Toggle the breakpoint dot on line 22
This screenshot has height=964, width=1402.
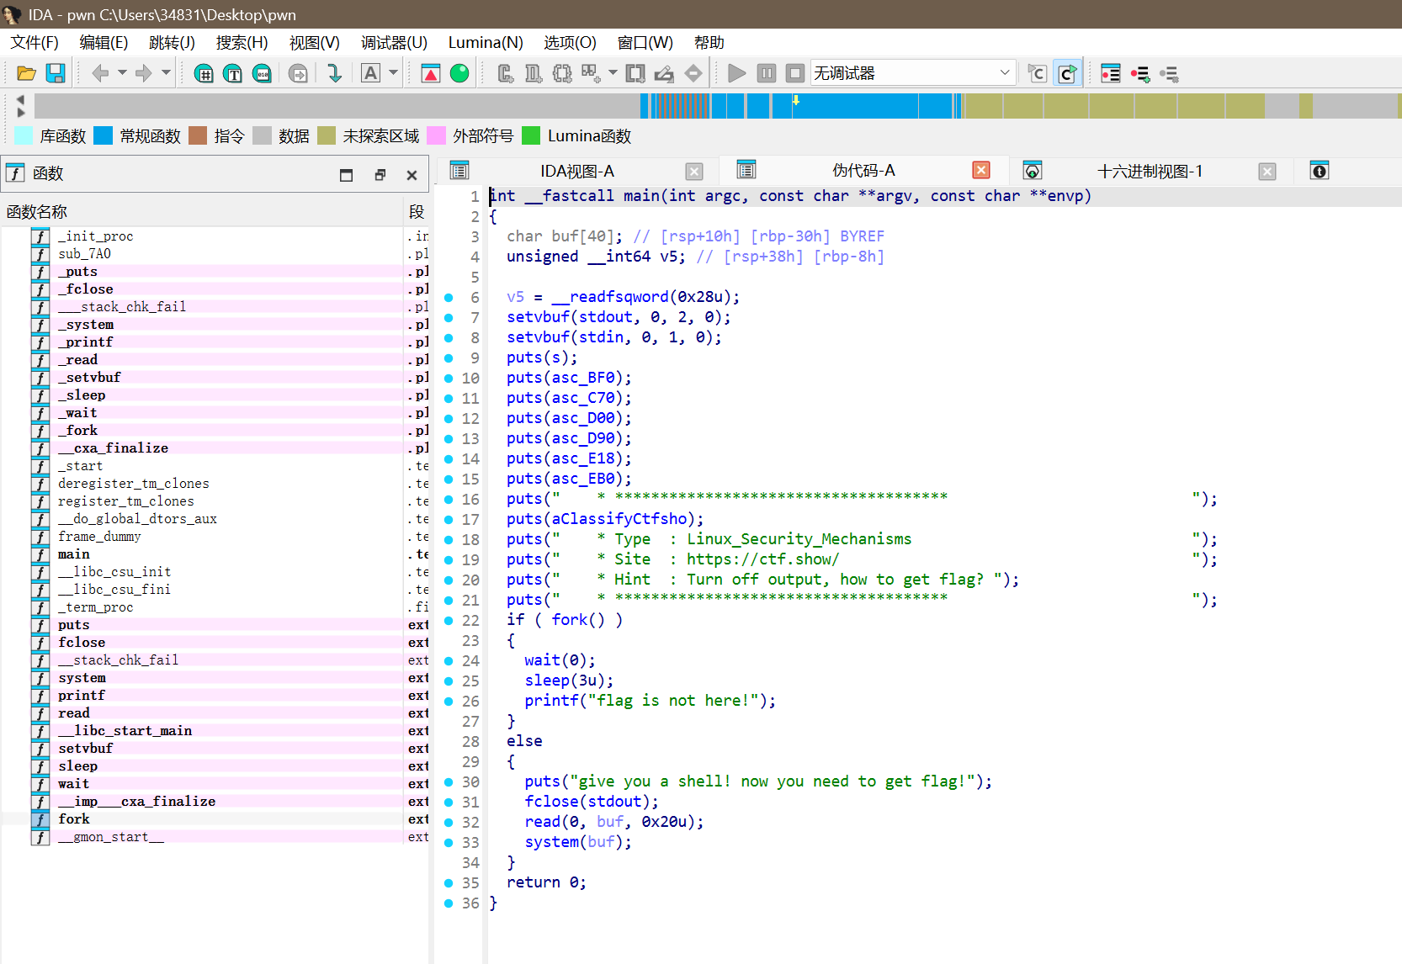click(x=449, y=621)
